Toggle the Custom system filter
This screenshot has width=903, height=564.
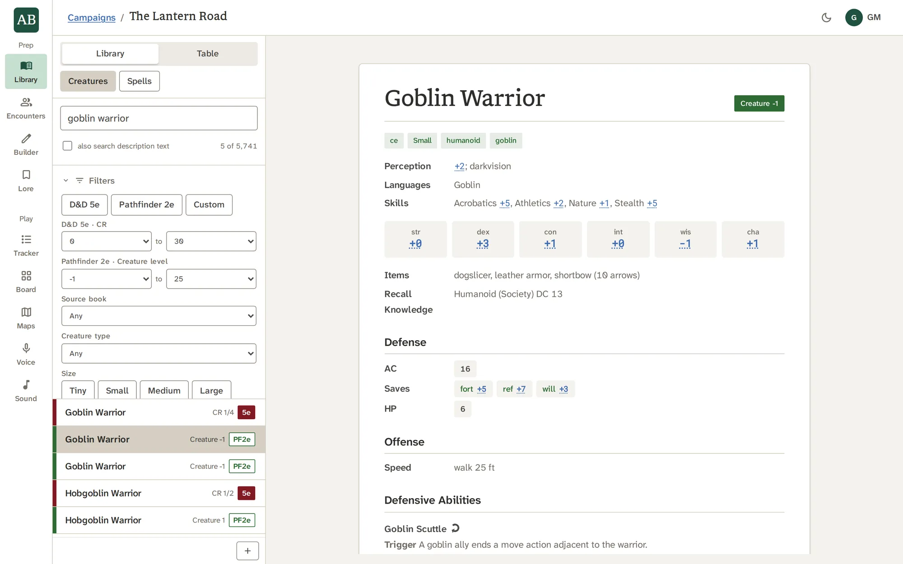click(209, 205)
